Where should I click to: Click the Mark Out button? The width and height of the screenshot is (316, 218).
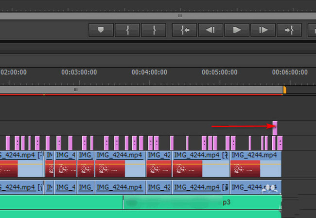(154, 30)
